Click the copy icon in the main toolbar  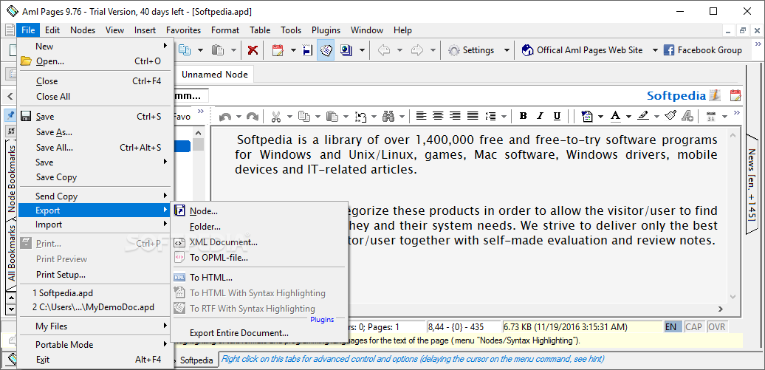185,50
